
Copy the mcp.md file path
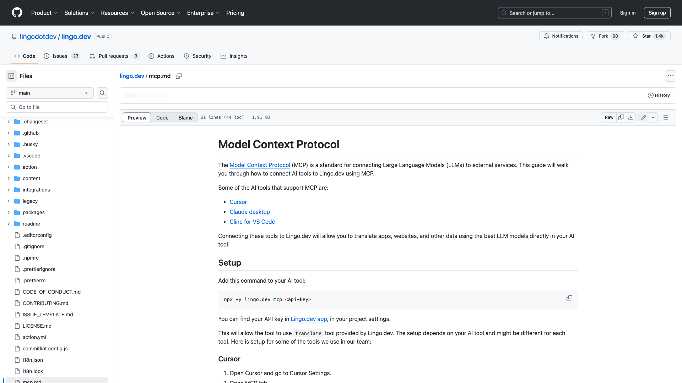click(179, 76)
